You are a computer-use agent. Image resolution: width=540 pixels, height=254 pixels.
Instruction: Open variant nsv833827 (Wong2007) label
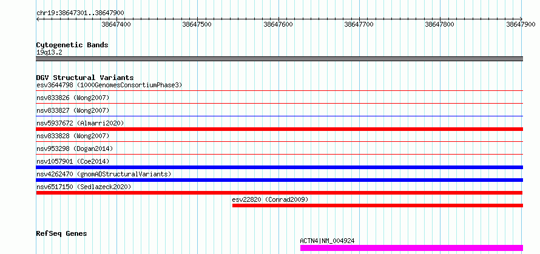73,110
